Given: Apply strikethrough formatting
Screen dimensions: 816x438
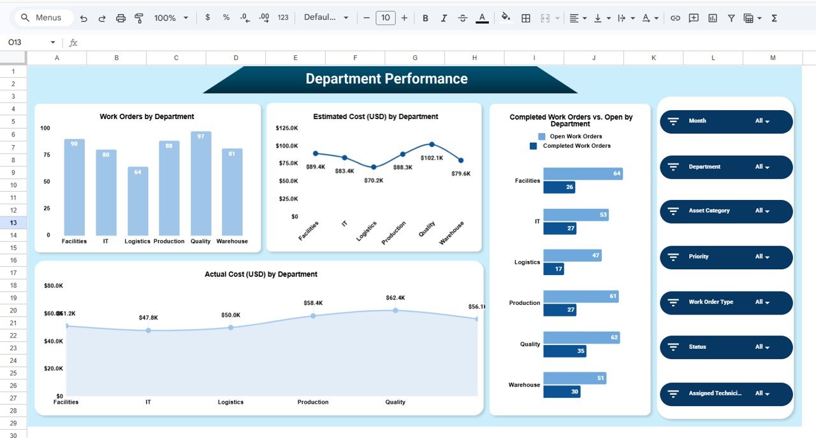Looking at the screenshot, I should coord(463,18).
